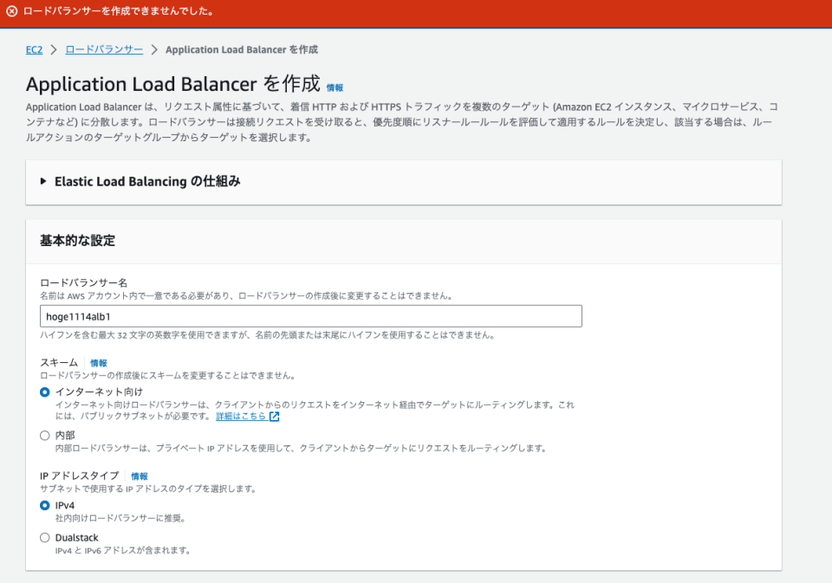Click the 'IPv4 と IPv6 アドレスが含まれます' description
Image resolution: width=832 pixels, height=583 pixels.
pyautogui.click(x=123, y=551)
